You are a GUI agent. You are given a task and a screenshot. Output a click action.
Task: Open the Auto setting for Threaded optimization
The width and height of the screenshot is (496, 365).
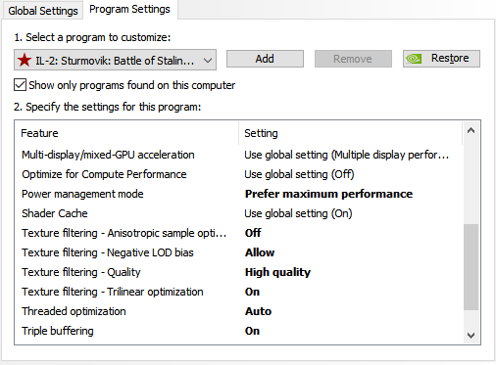pos(258,311)
